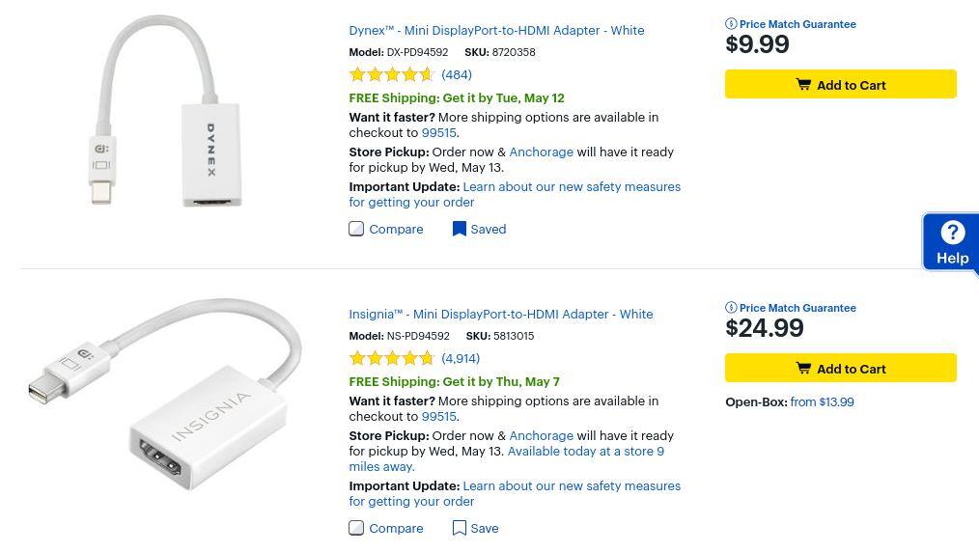Click the filled Saved bookmark icon for Dynex

point(460,229)
